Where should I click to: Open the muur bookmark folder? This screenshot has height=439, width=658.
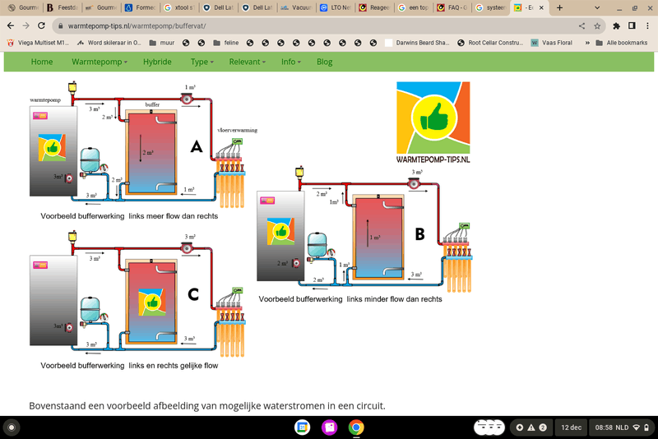point(162,43)
